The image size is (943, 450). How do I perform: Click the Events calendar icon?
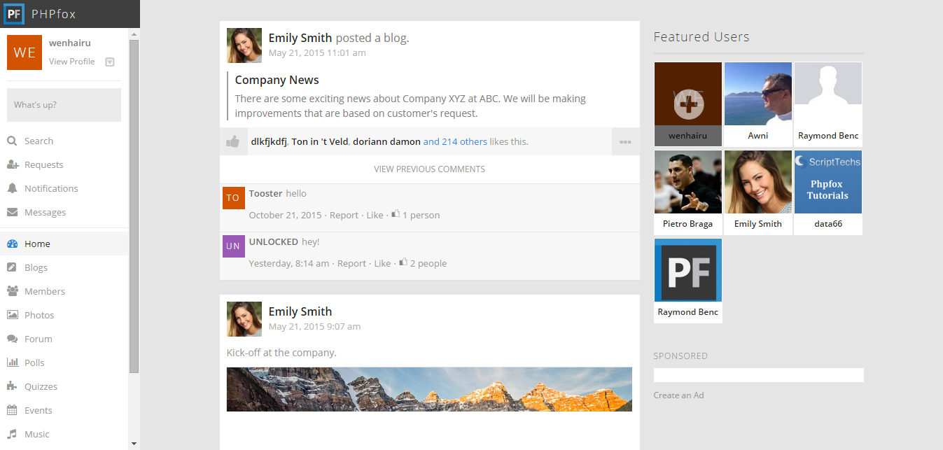(12, 410)
